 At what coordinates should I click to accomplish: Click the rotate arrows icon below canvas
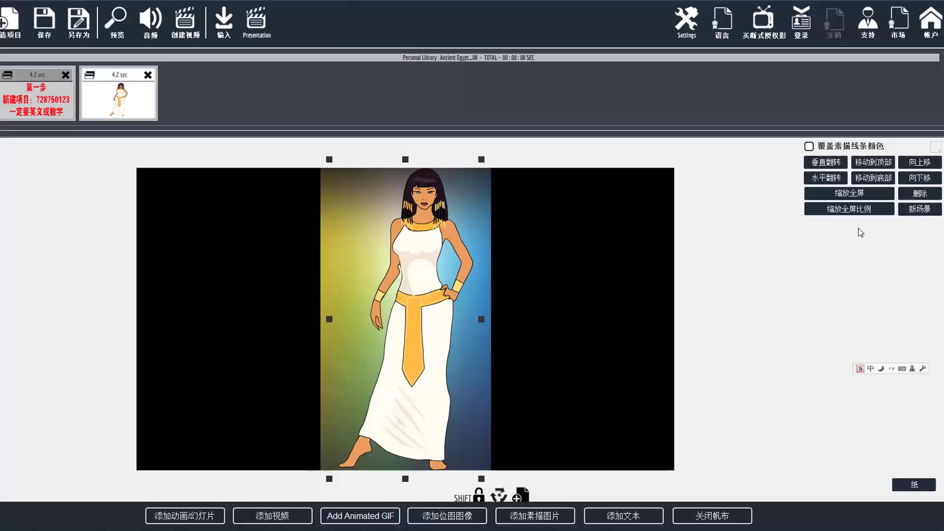coord(499,495)
